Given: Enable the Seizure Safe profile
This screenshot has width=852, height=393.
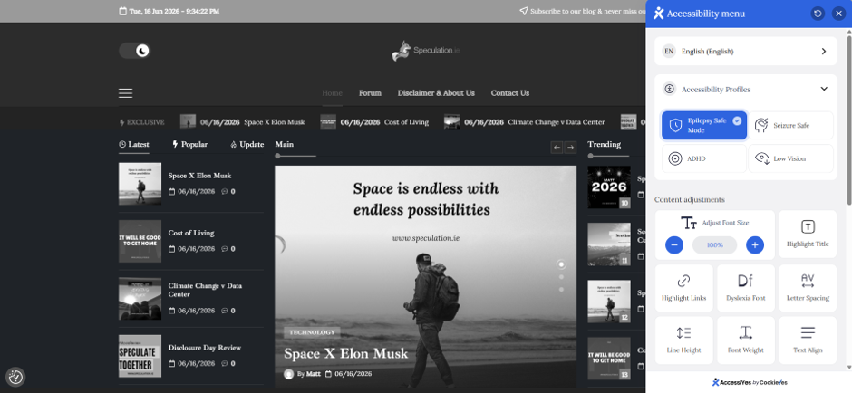Looking at the screenshot, I should pos(790,125).
